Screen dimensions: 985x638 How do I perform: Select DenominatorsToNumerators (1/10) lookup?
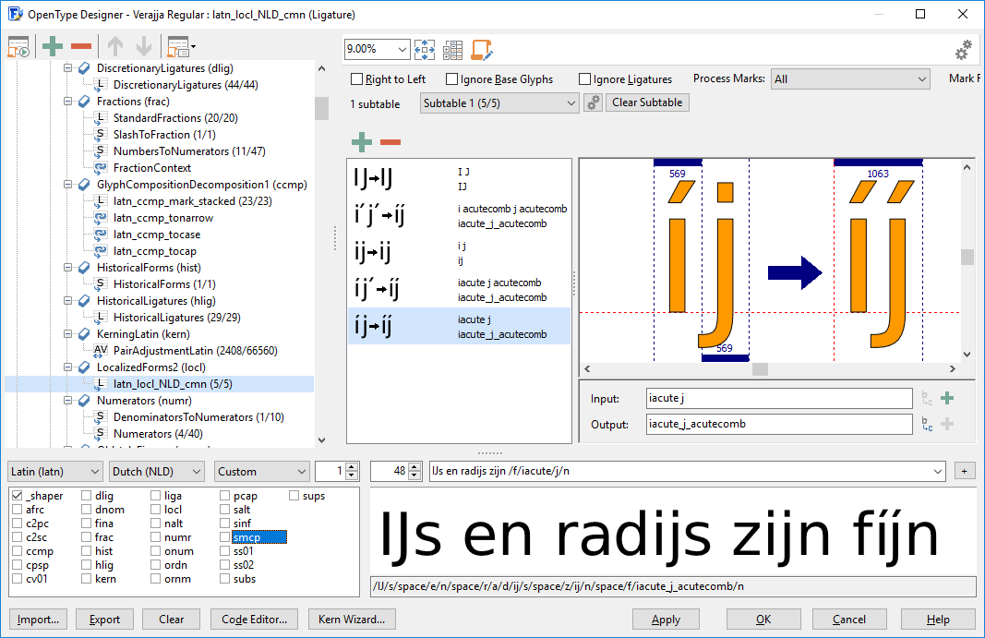(x=198, y=416)
